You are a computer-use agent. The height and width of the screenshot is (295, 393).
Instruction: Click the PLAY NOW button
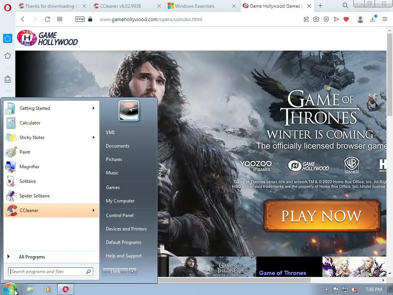tap(322, 216)
